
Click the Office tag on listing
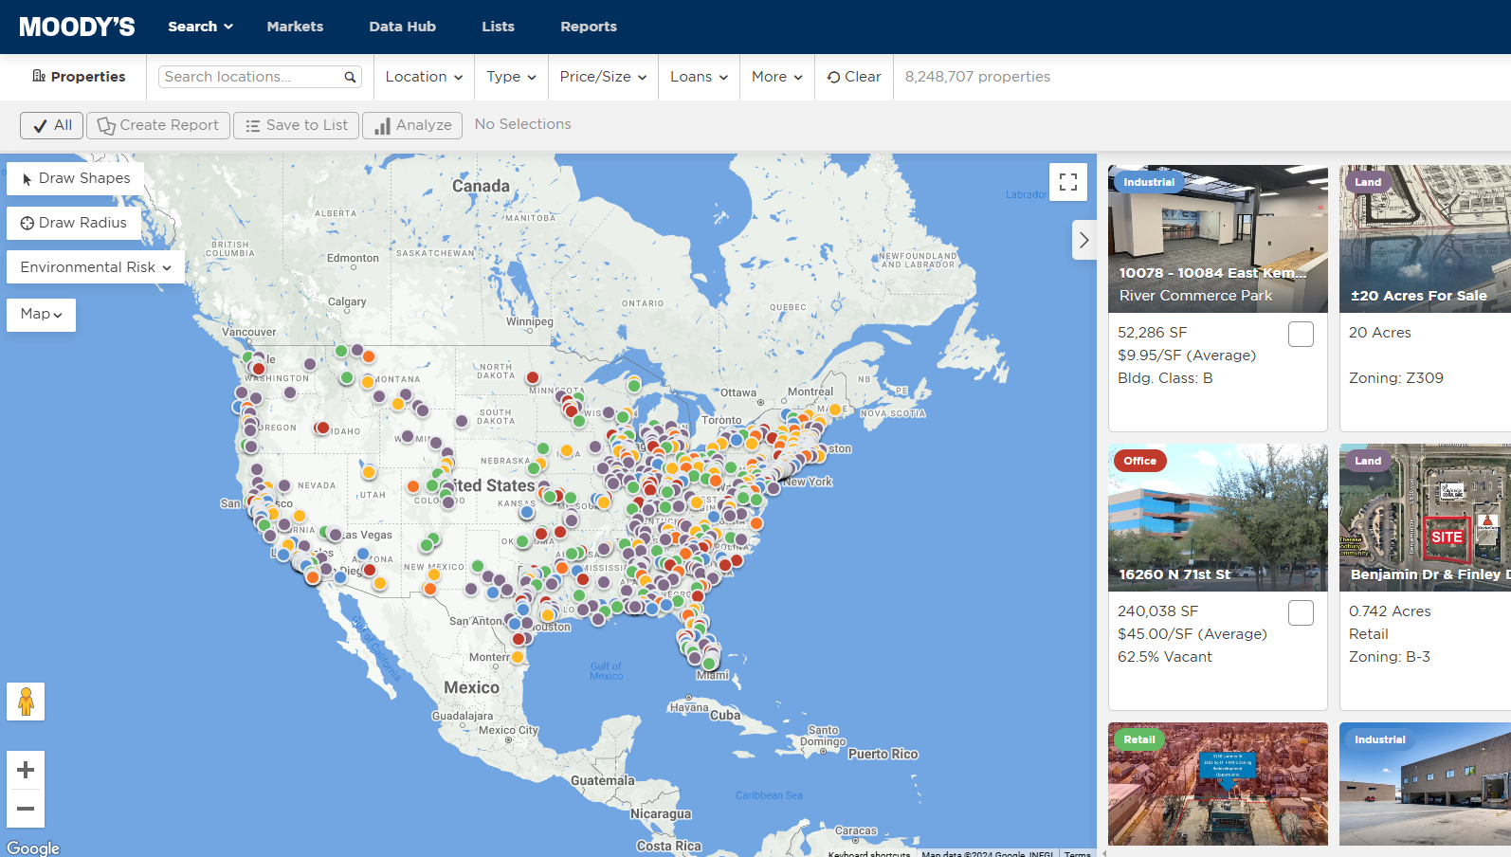click(x=1139, y=461)
